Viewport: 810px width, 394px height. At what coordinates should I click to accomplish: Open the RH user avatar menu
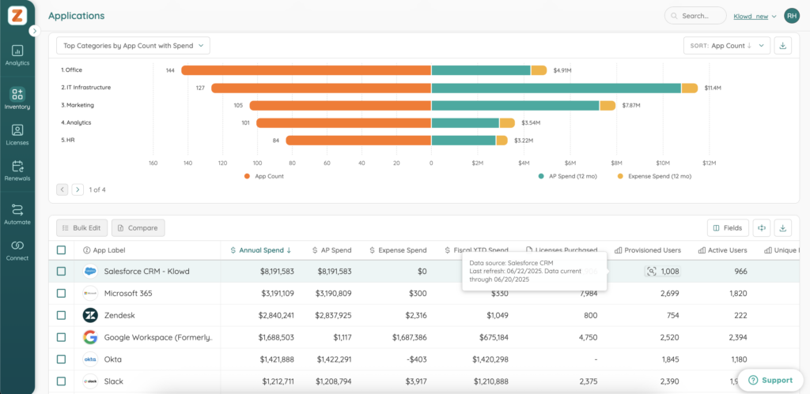click(791, 16)
